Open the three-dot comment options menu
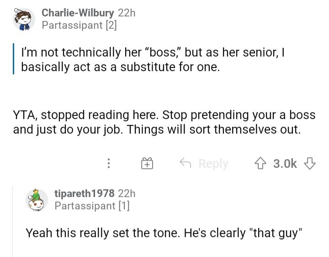Viewport: 329px width, 257px height. 108,163
